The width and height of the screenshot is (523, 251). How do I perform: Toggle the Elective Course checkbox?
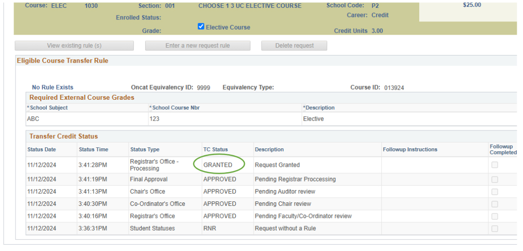coord(201,27)
